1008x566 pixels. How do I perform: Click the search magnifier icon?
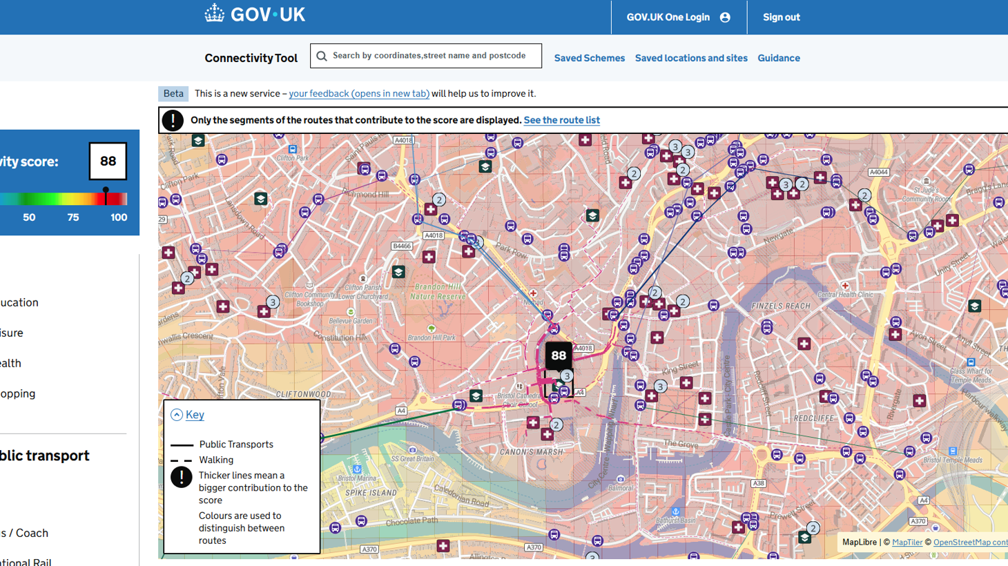(322, 56)
